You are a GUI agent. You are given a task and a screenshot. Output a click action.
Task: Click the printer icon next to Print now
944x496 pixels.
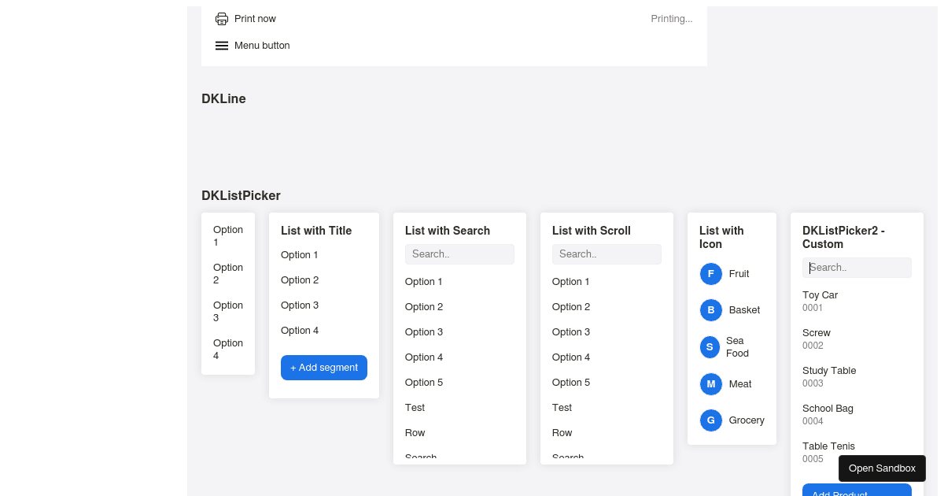coord(221,18)
